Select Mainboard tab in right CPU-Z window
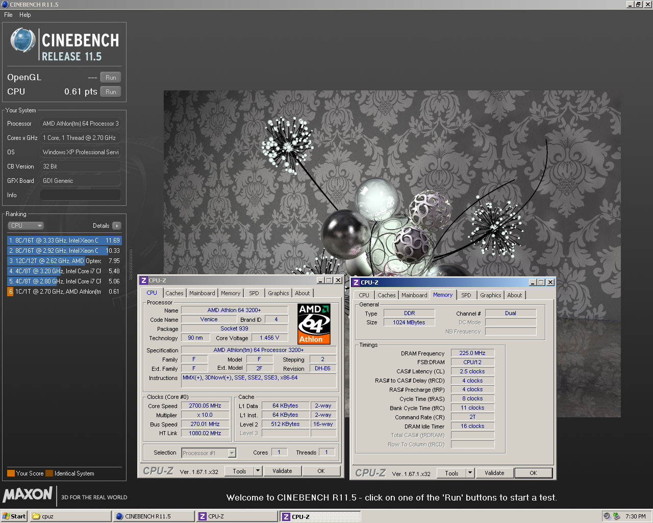The width and height of the screenshot is (653, 523). point(414,295)
